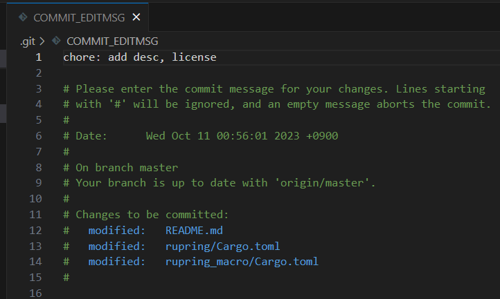Click the git icon on the COMMIT_EDITMSG tab

pos(23,17)
